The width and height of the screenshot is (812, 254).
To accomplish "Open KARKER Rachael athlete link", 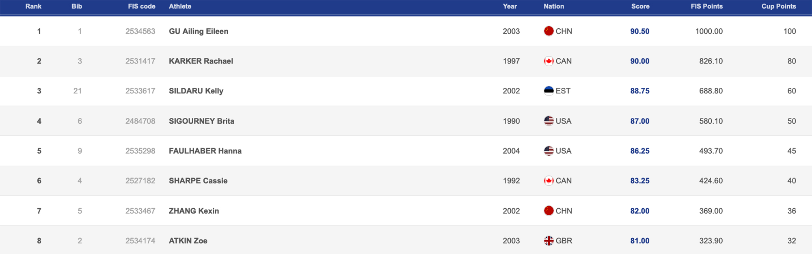I will click(201, 61).
